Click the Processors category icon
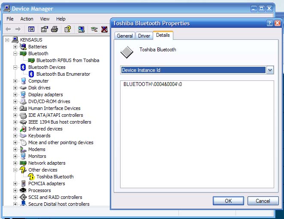Viewport: 284px width, 219px height. coord(23,190)
